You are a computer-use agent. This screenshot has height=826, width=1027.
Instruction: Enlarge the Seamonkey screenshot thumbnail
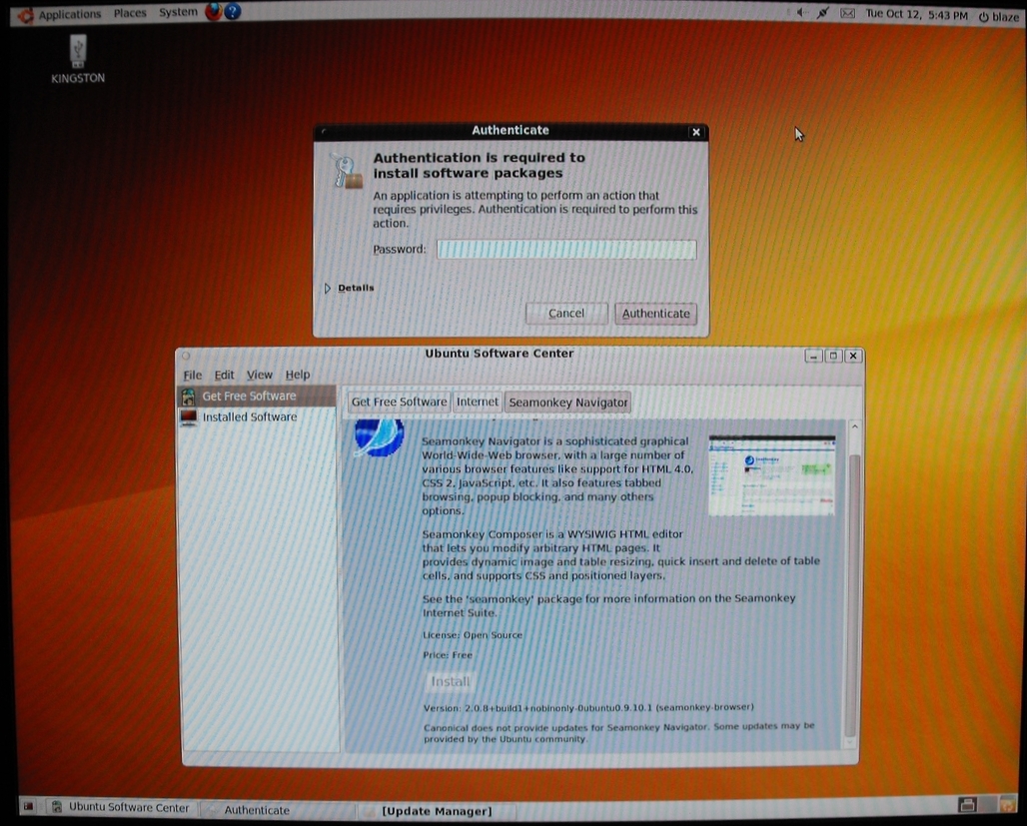tap(771, 475)
